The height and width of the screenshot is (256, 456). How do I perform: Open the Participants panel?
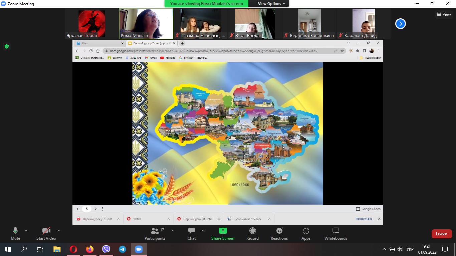pyautogui.click(x=155, y=234)
